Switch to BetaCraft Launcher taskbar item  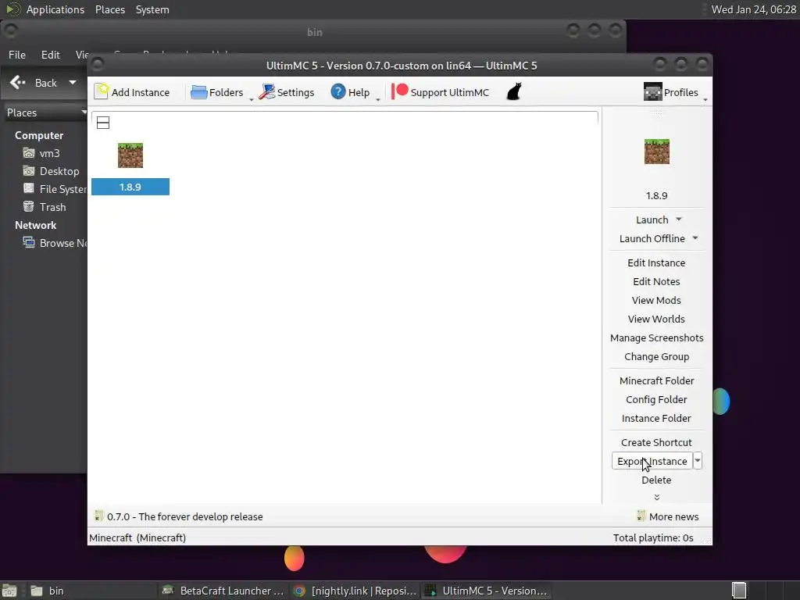(x=223, y=591)
